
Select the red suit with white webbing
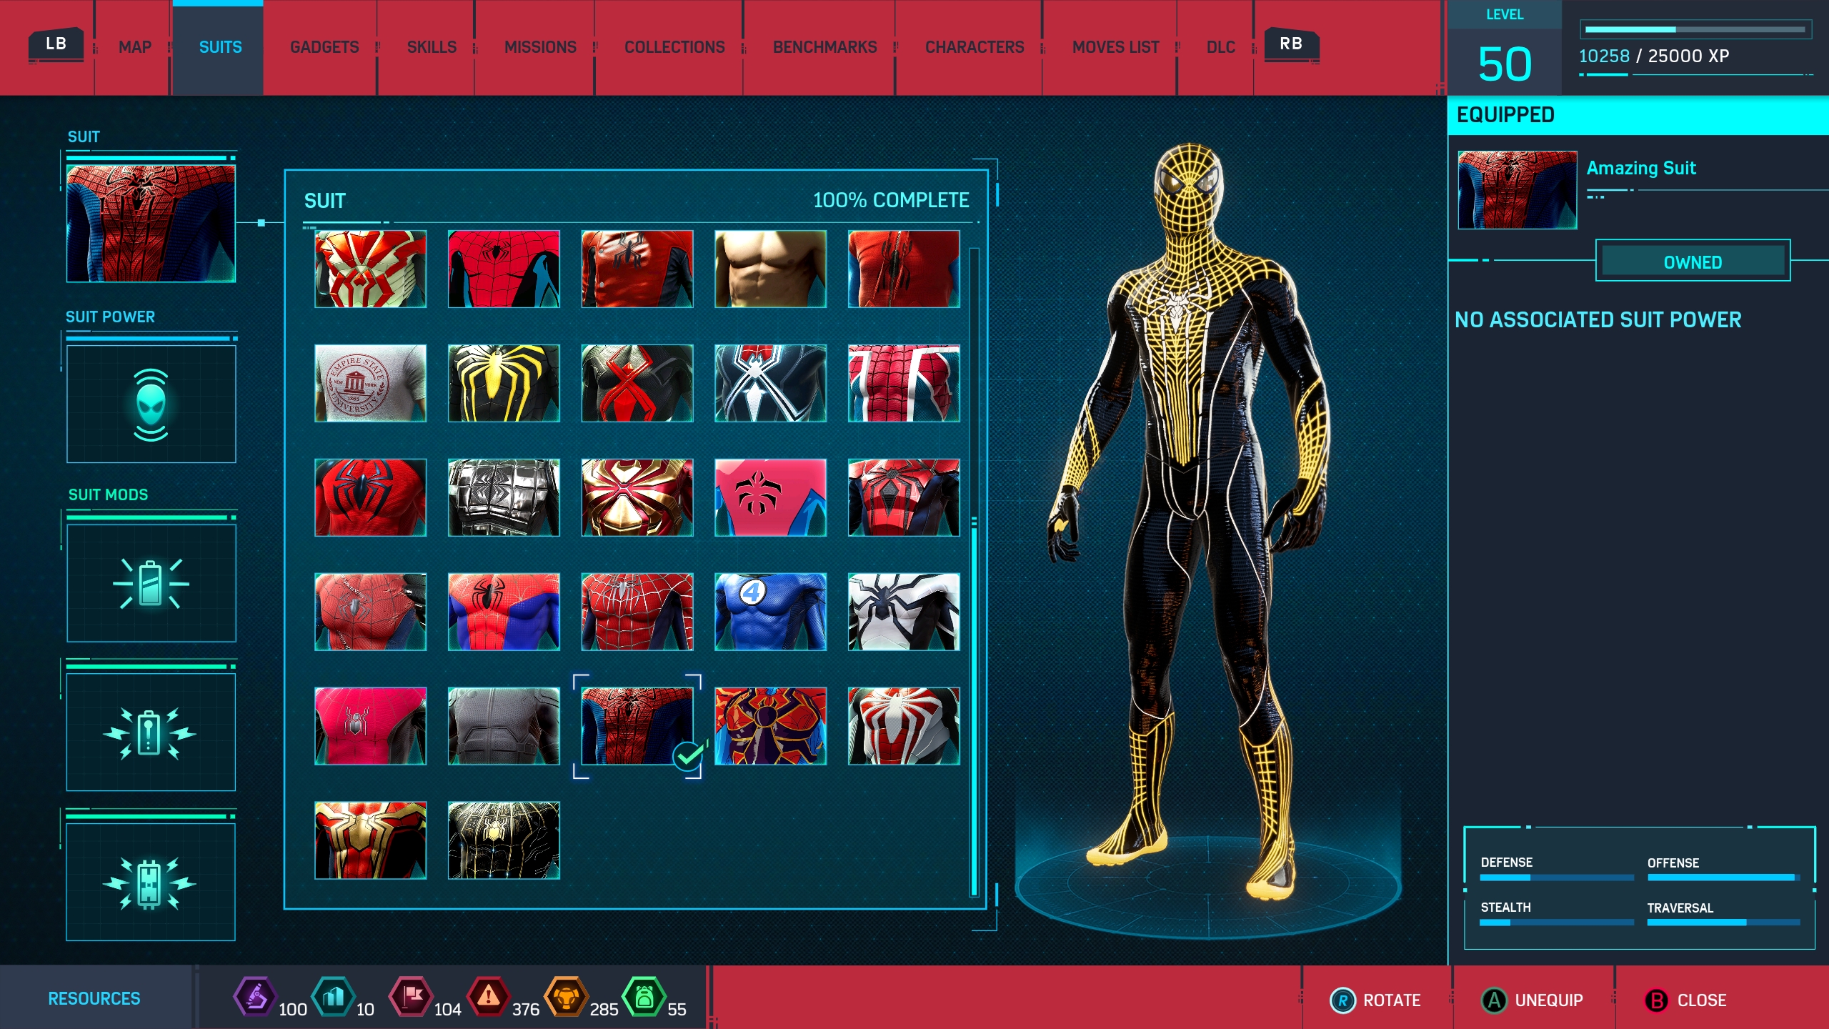637,612
